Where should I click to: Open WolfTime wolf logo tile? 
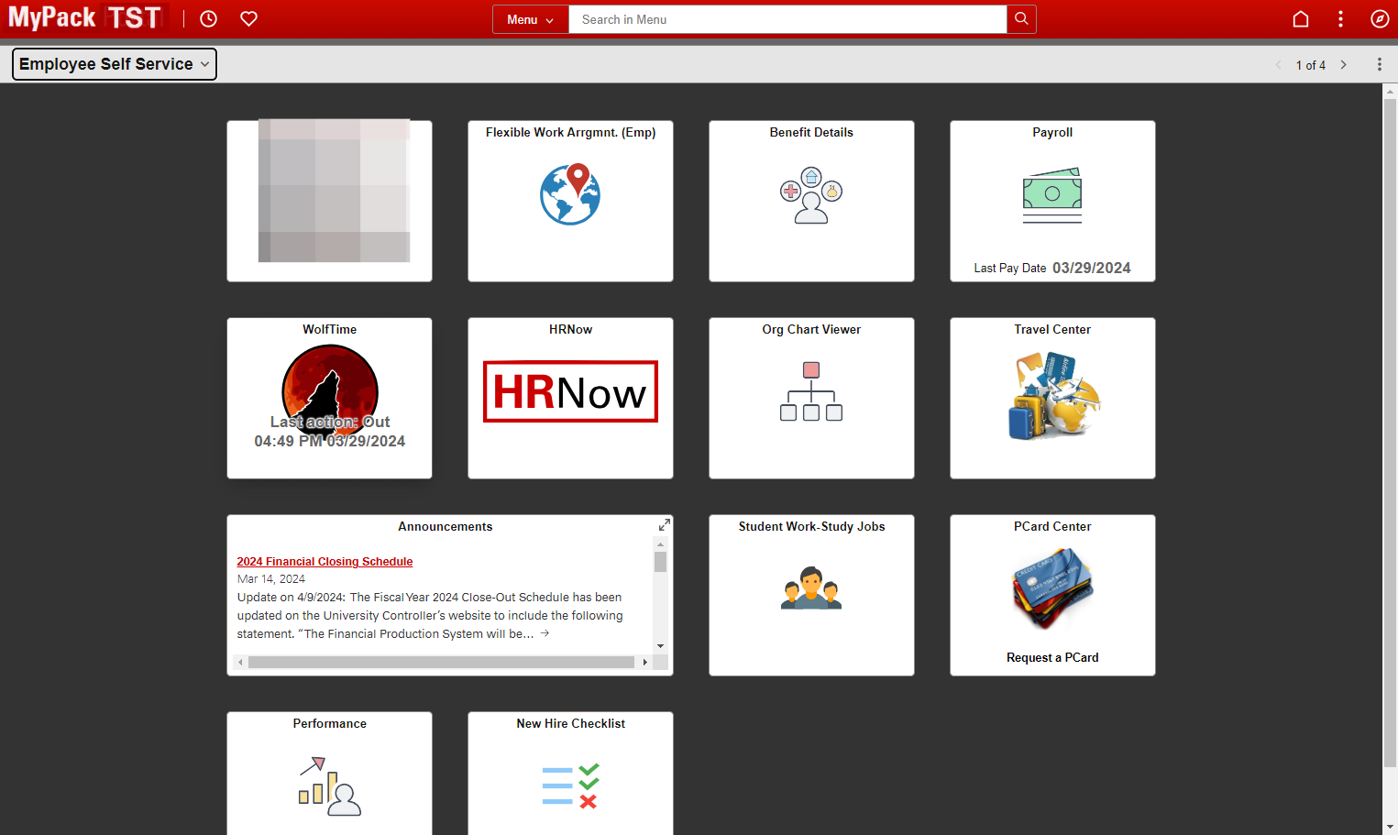click(x=330, y=390)
